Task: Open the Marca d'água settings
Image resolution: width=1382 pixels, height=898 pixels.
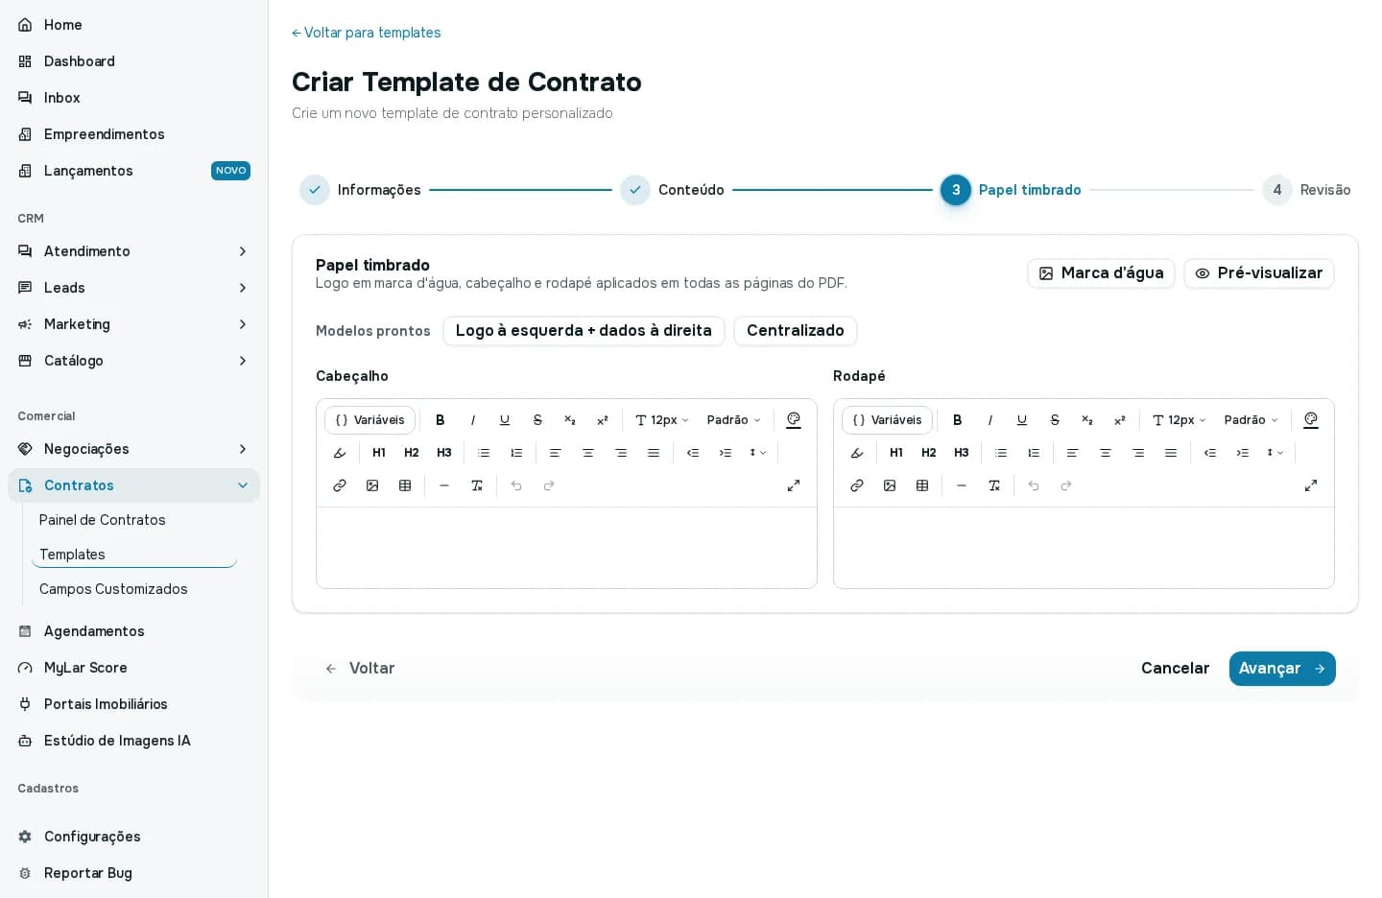Action: click(1101, 273)
